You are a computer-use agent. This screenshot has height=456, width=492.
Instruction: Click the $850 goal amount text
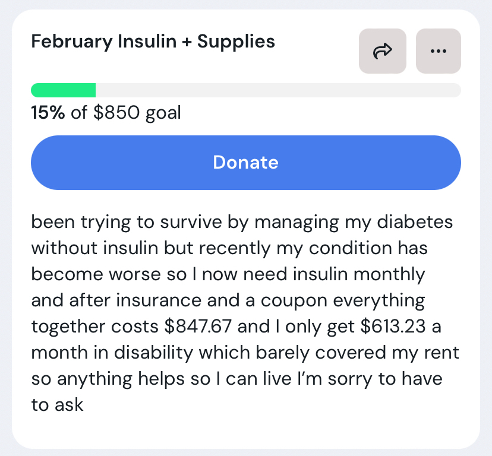coord(116,112)
